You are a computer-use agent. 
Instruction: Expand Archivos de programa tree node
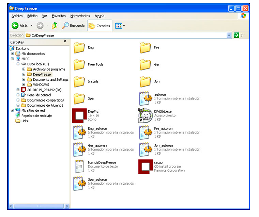tap(24, 69)
